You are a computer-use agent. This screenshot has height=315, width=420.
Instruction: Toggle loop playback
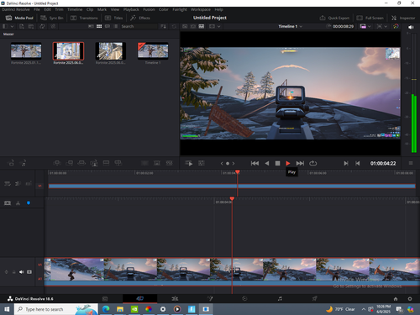point(312,163)
